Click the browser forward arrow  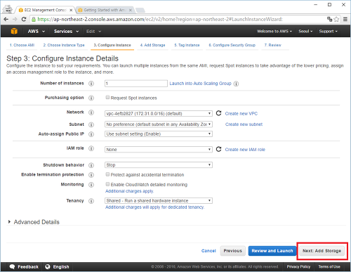pos(15,19)
